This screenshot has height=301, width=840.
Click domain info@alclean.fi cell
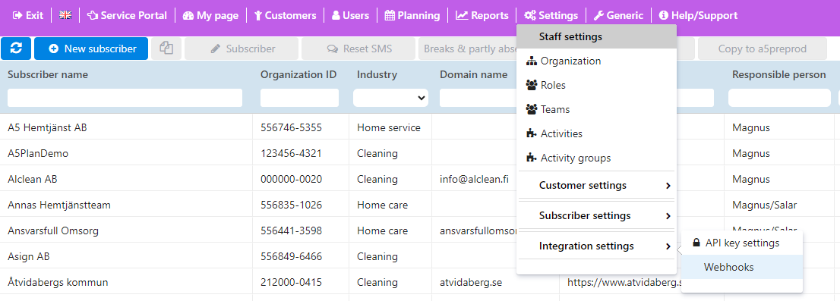[474, 179]
